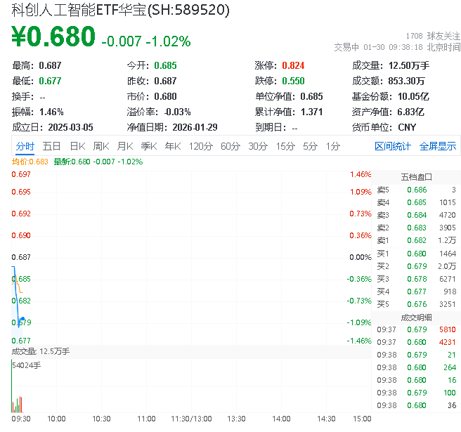Select the 五日 chart tab
The width and height of the screenshot is (461, 432).
pos(51,146)
